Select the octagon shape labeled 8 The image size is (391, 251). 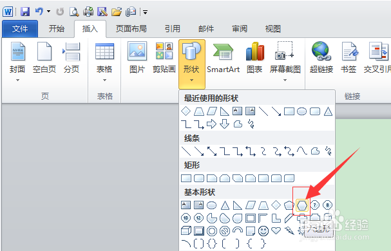pos(328,205)
